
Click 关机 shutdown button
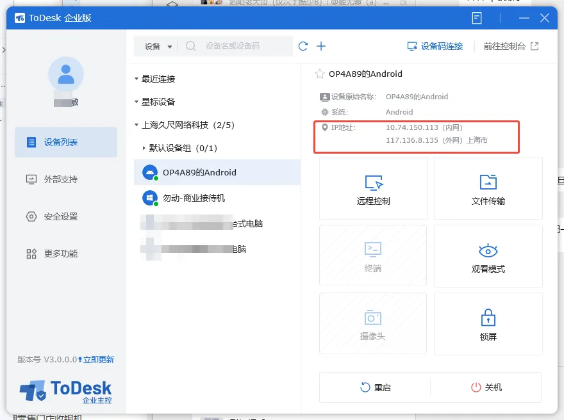486,387
